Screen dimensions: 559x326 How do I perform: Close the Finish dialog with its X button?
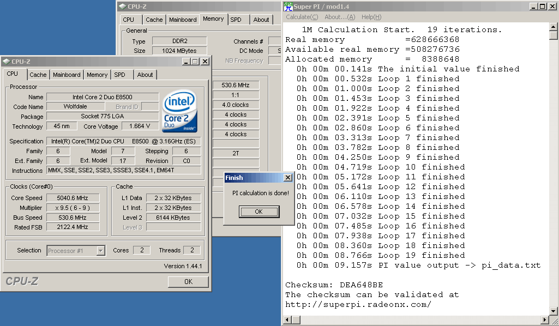click(x=288, y=177)
